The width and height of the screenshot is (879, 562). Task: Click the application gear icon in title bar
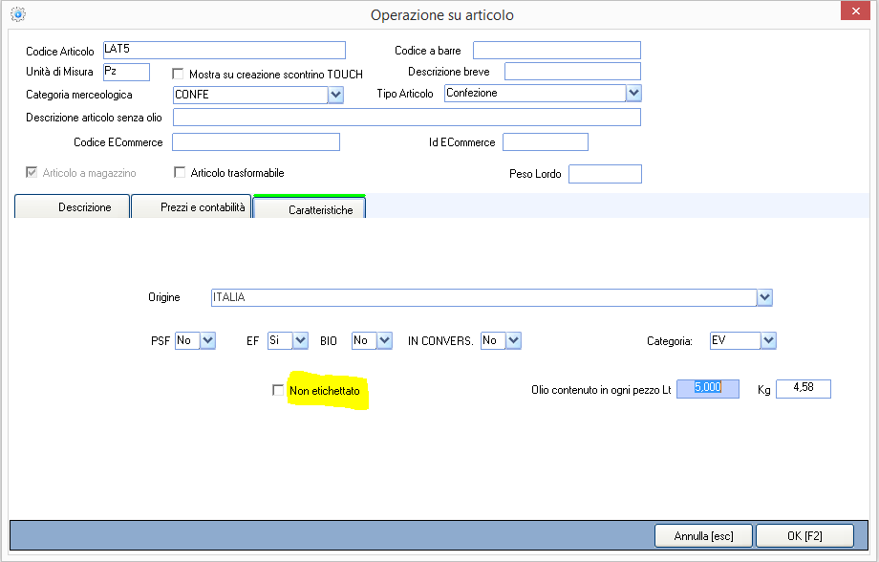18,14
